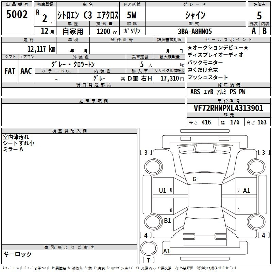The image size is (272, 272).
Task: Click PW in the equipment row
Action: [x=242, y=92]
